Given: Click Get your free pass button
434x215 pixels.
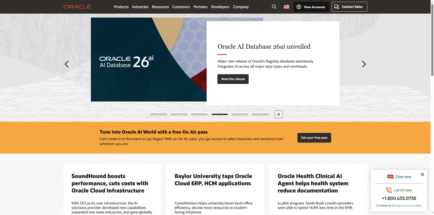Looking at the screenshot, I should click(x=314, y=138).
